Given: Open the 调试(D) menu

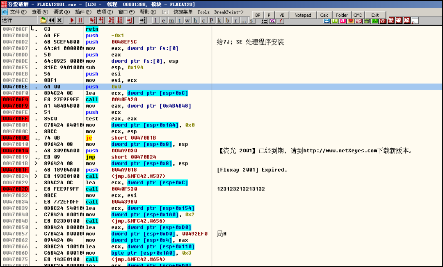Looking at the screenshot, I should tap(62, 12).
